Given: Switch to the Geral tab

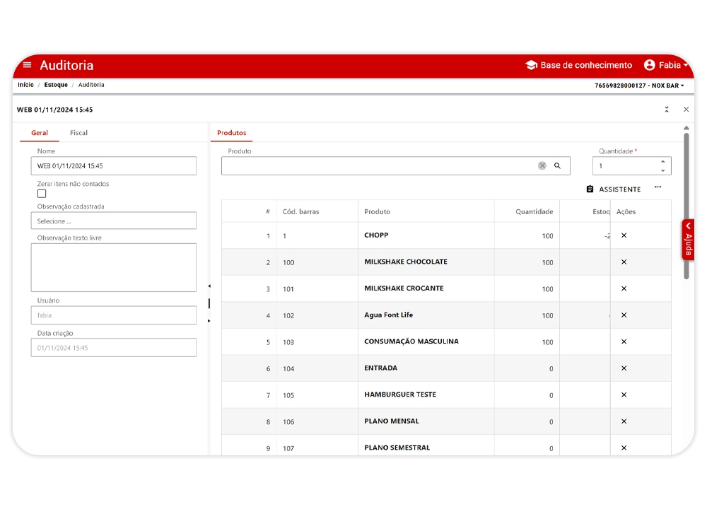Looking at the screenshot, I should tap(39, 133).
